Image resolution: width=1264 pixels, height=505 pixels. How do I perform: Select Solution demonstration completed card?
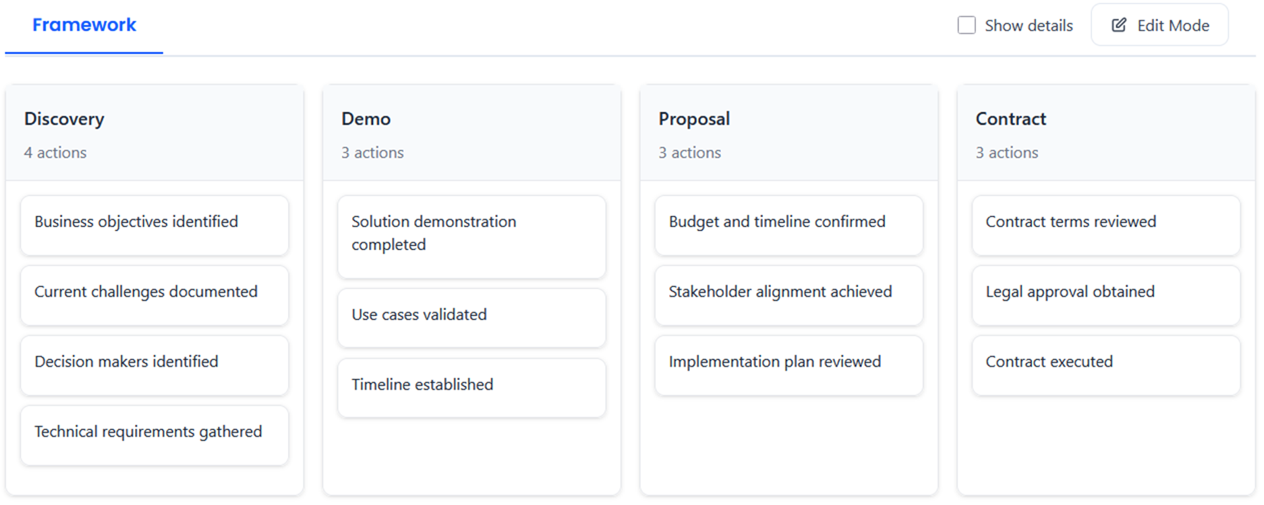click(471, 237)
